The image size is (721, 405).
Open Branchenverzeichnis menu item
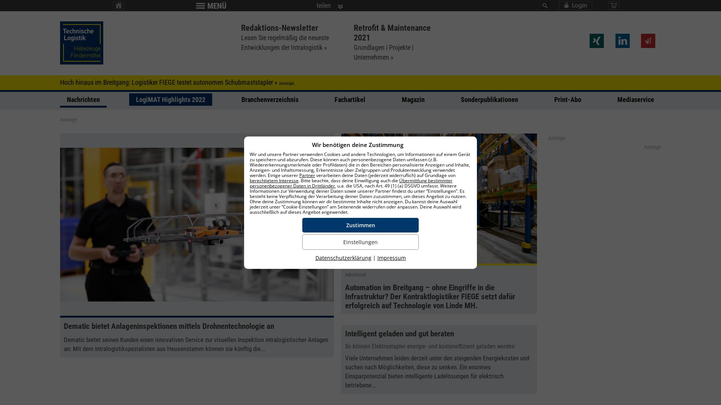(270, 100)
